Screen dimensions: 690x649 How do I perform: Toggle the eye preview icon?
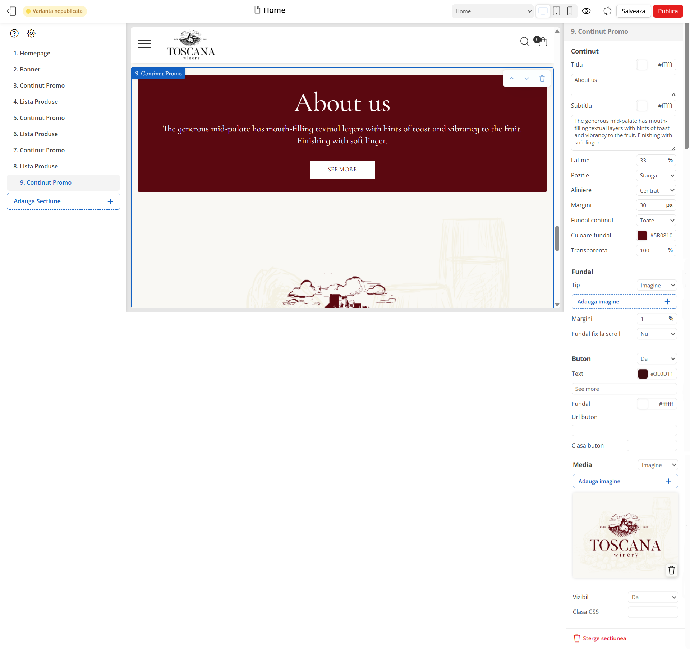[x=586, y=11]
